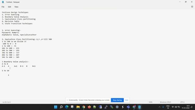Click '1 to 500 so we divide it'
This screenshot has width=195, height=110.
pyautogui.click(x=14, y=42)
